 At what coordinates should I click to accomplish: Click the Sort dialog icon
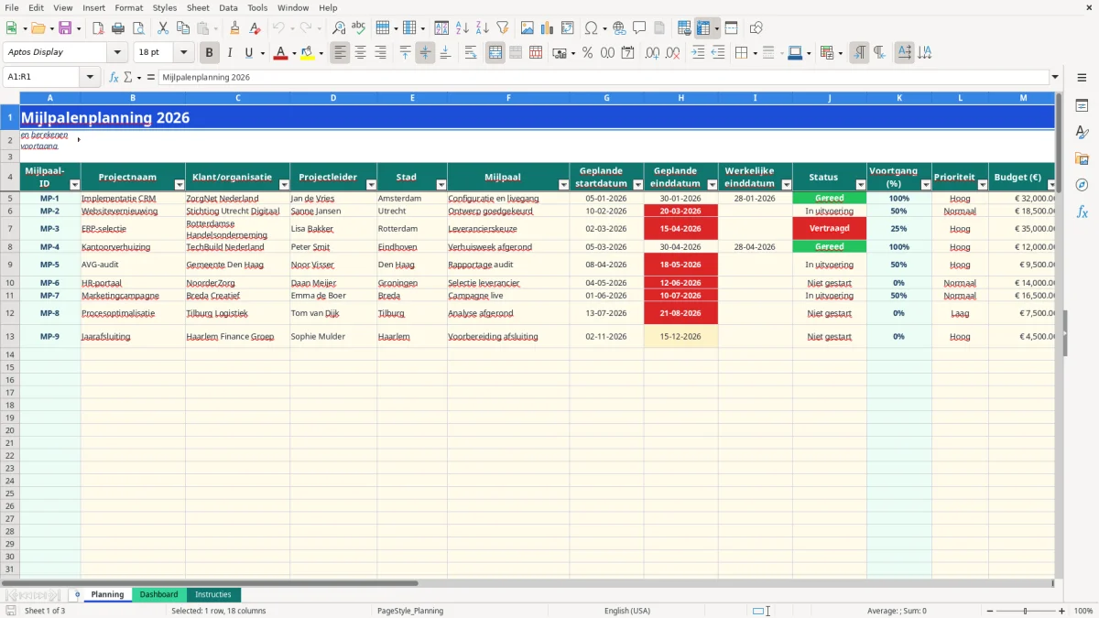click(x=441, y=28)
